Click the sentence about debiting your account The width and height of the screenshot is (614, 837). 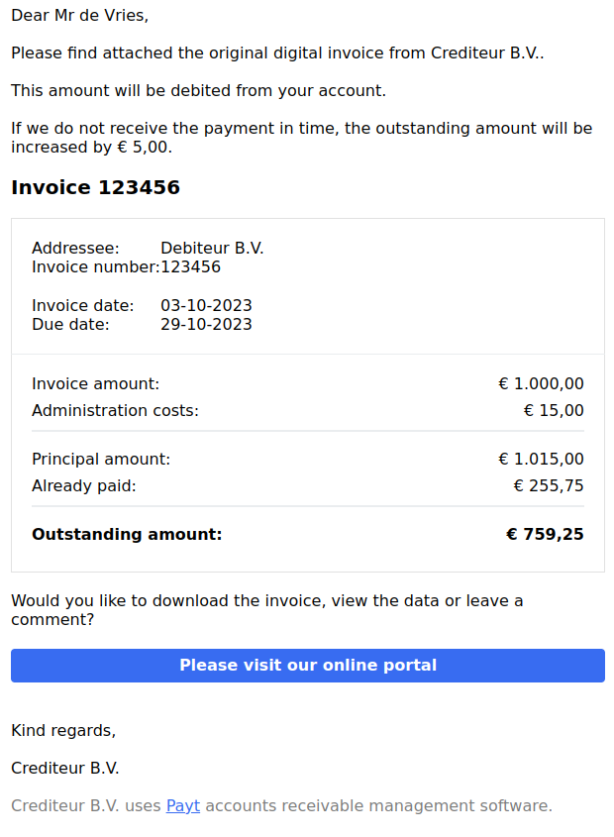[198, 91]
